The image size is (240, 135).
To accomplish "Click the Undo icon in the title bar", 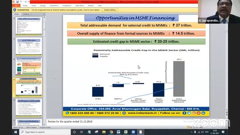I will click(21, 1).
